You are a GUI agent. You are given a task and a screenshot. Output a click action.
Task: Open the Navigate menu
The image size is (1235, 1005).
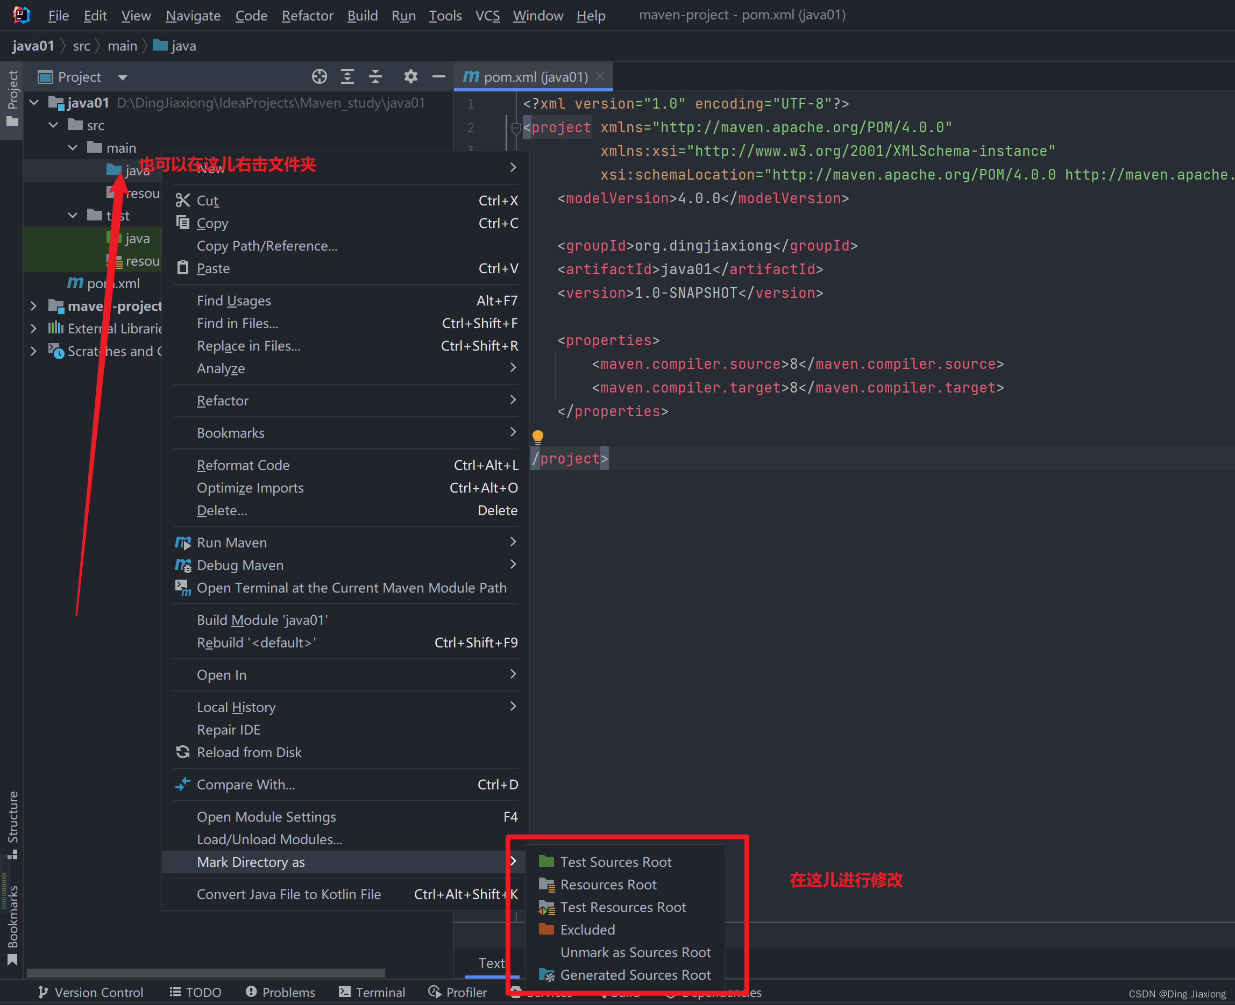pos(193,16)
